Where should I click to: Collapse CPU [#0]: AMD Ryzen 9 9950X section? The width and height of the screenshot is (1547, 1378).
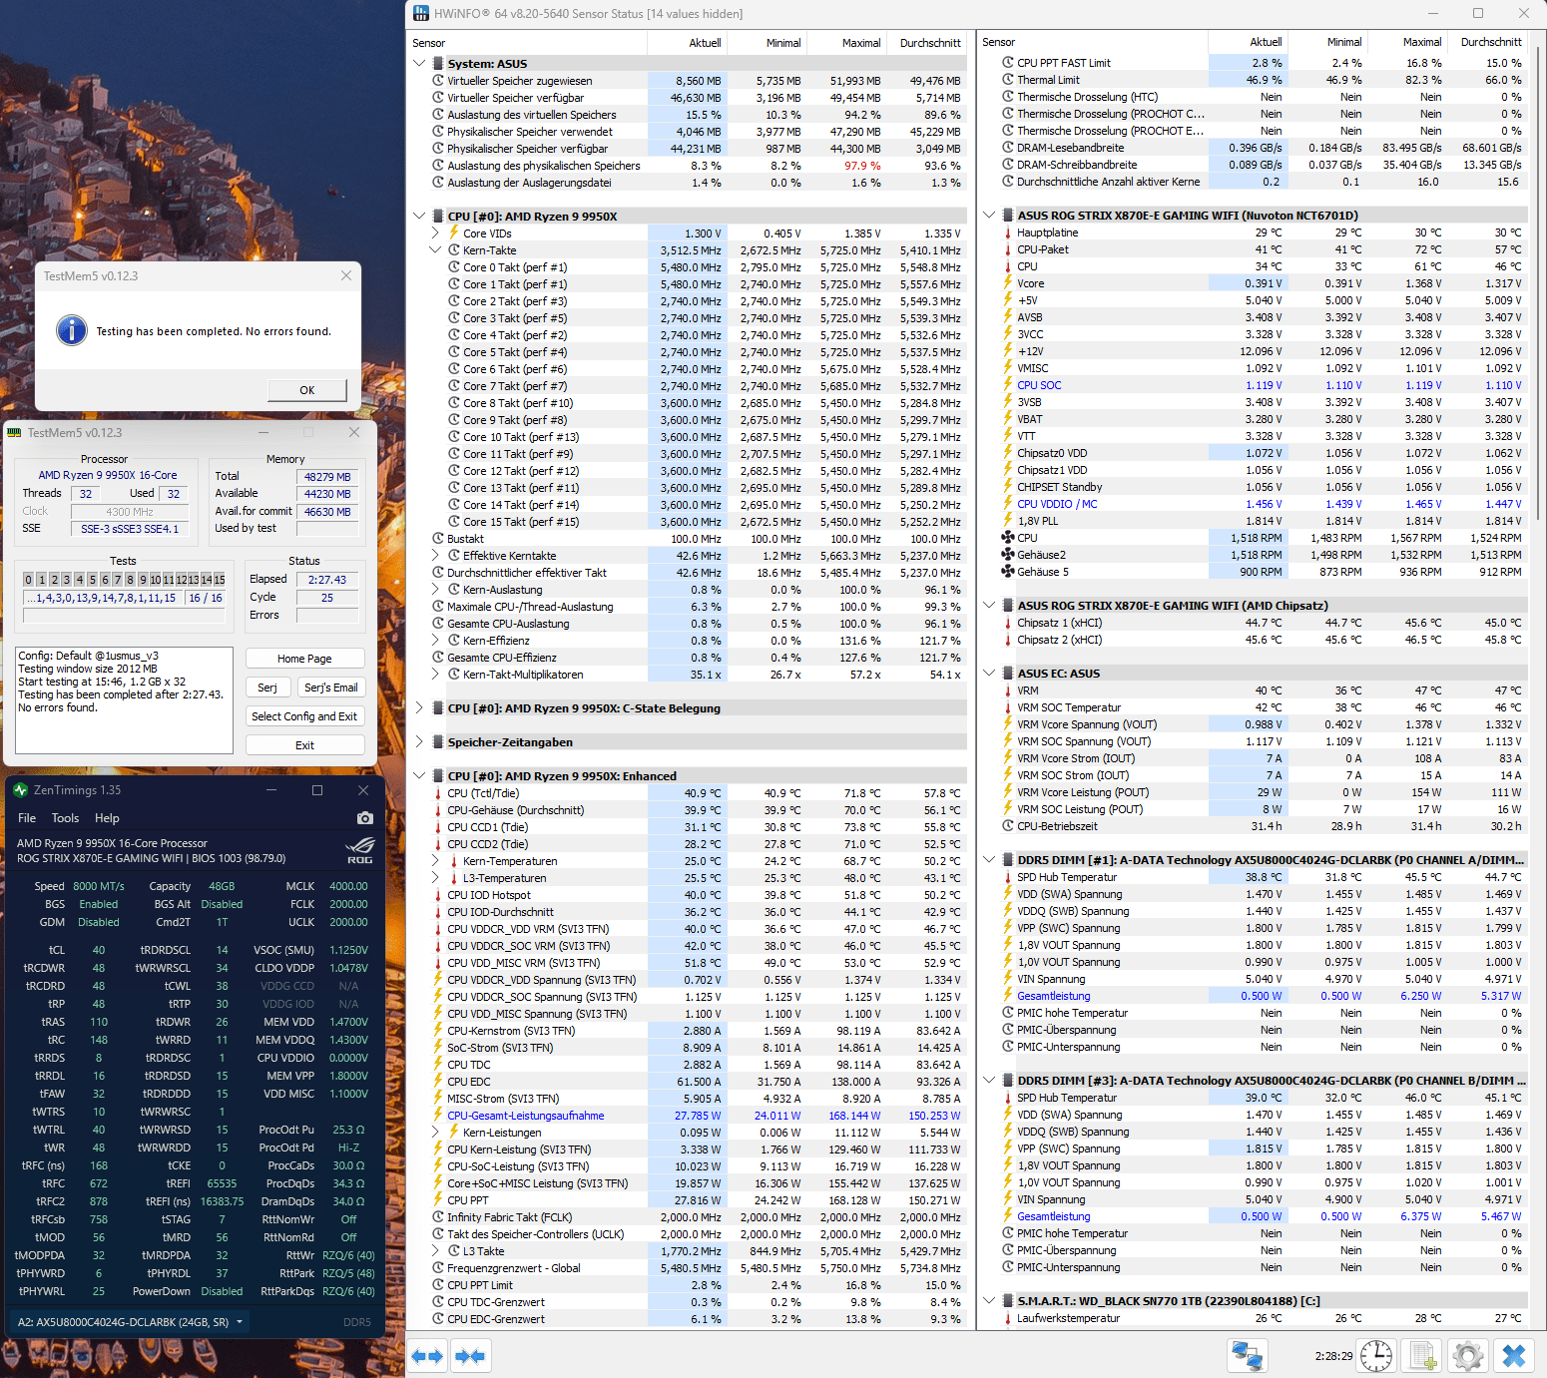pos(419,216)
